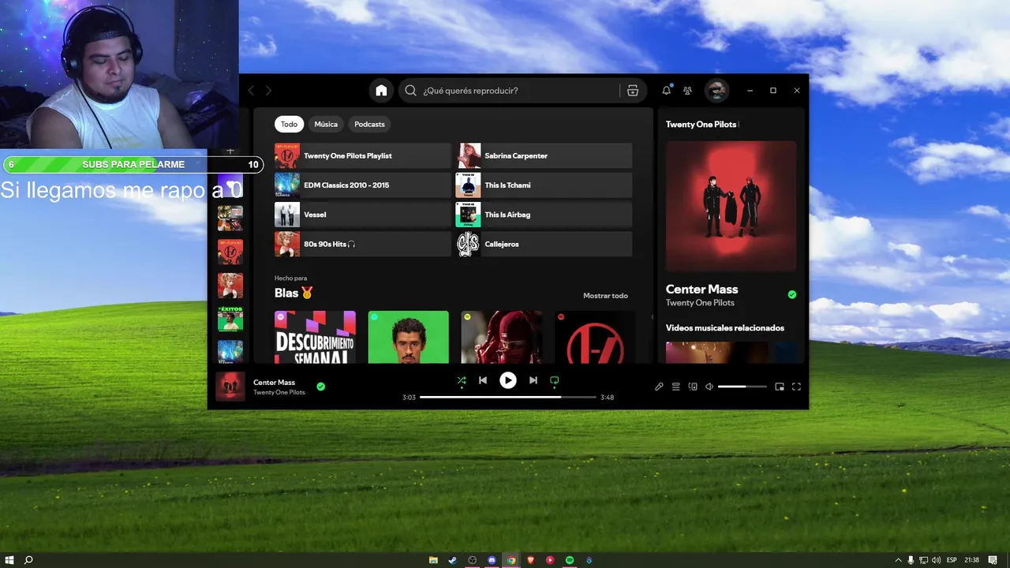Toggle shuffle mode
This screenshot has width=1010, height=568.
462,380
